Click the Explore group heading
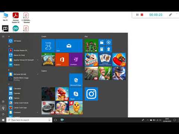The width and height of the screenshot is (179, 134). click(x=44, y=71)
